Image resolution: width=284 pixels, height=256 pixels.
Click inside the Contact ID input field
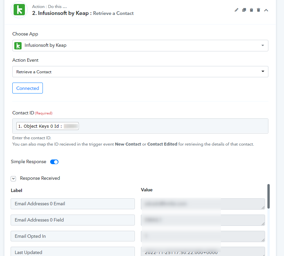140,126
